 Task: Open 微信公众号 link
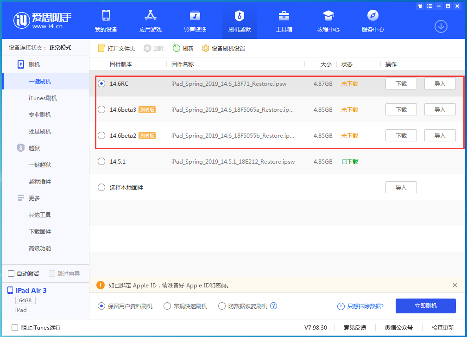pos(399,327)
